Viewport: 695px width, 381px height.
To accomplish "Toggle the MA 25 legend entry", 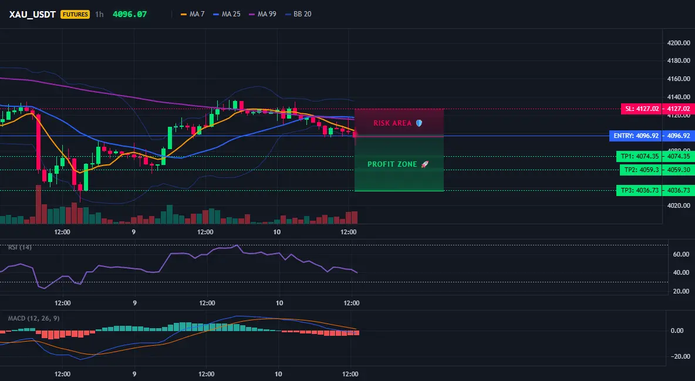I will coord(227,14).
